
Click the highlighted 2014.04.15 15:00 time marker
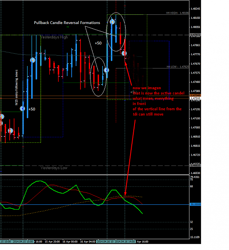(23, 242)
